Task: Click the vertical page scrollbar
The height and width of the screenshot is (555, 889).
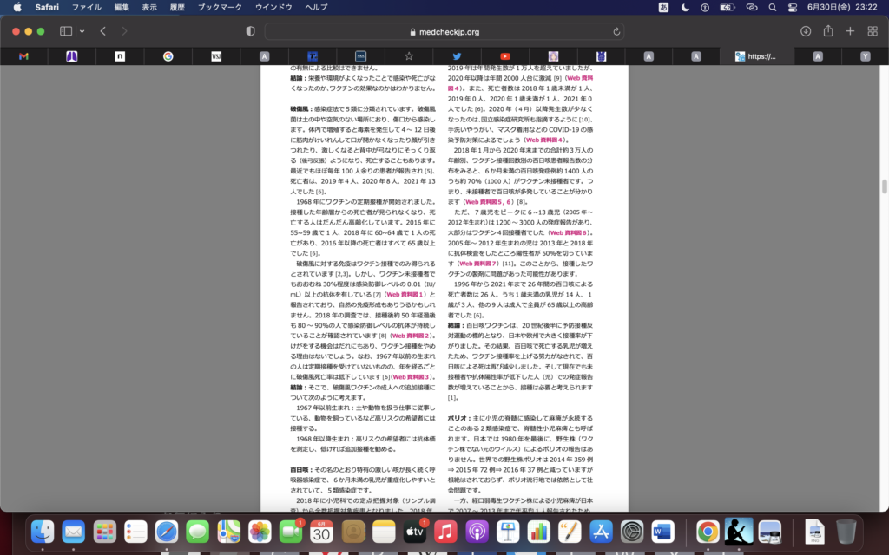Action: pos(884,186)
